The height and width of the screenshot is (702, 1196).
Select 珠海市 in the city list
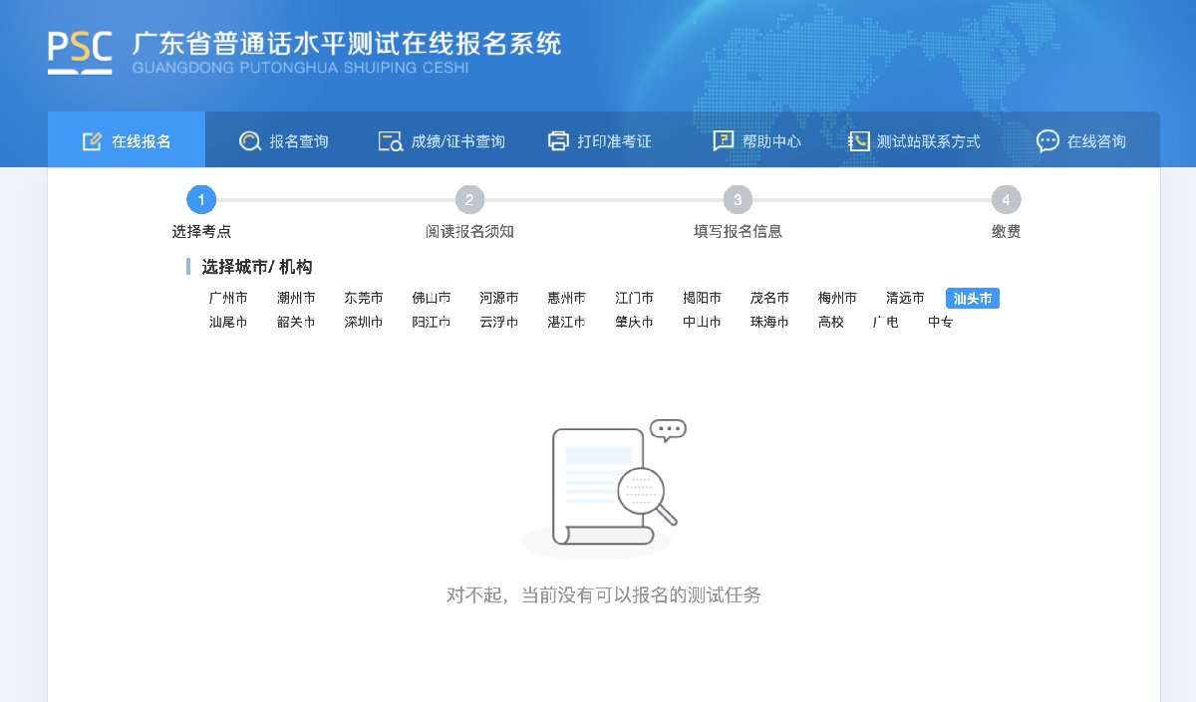pyautogui.click(x=769, y=322)
